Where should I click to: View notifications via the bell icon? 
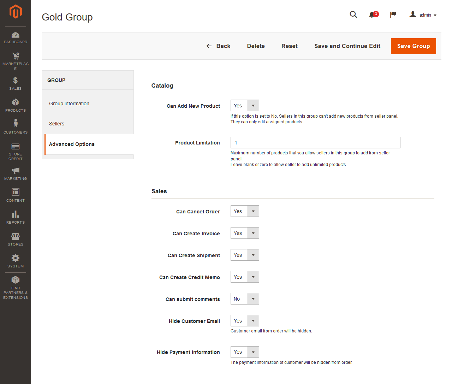(373, 14)
